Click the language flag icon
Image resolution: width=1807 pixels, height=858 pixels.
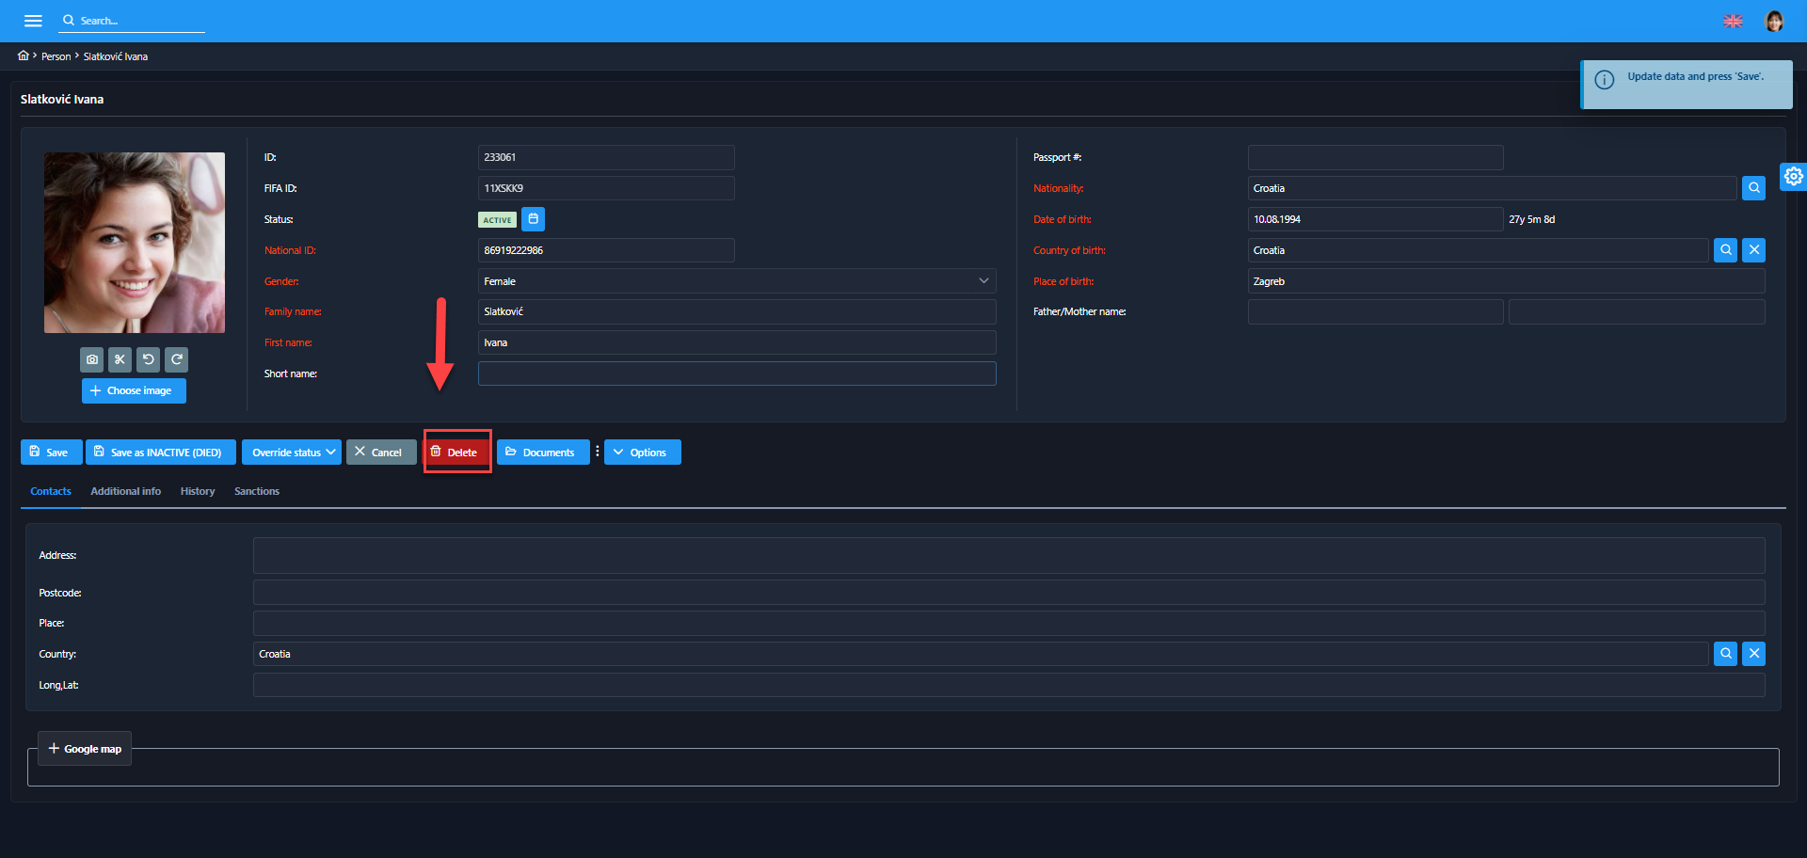tap(1733, 21)
